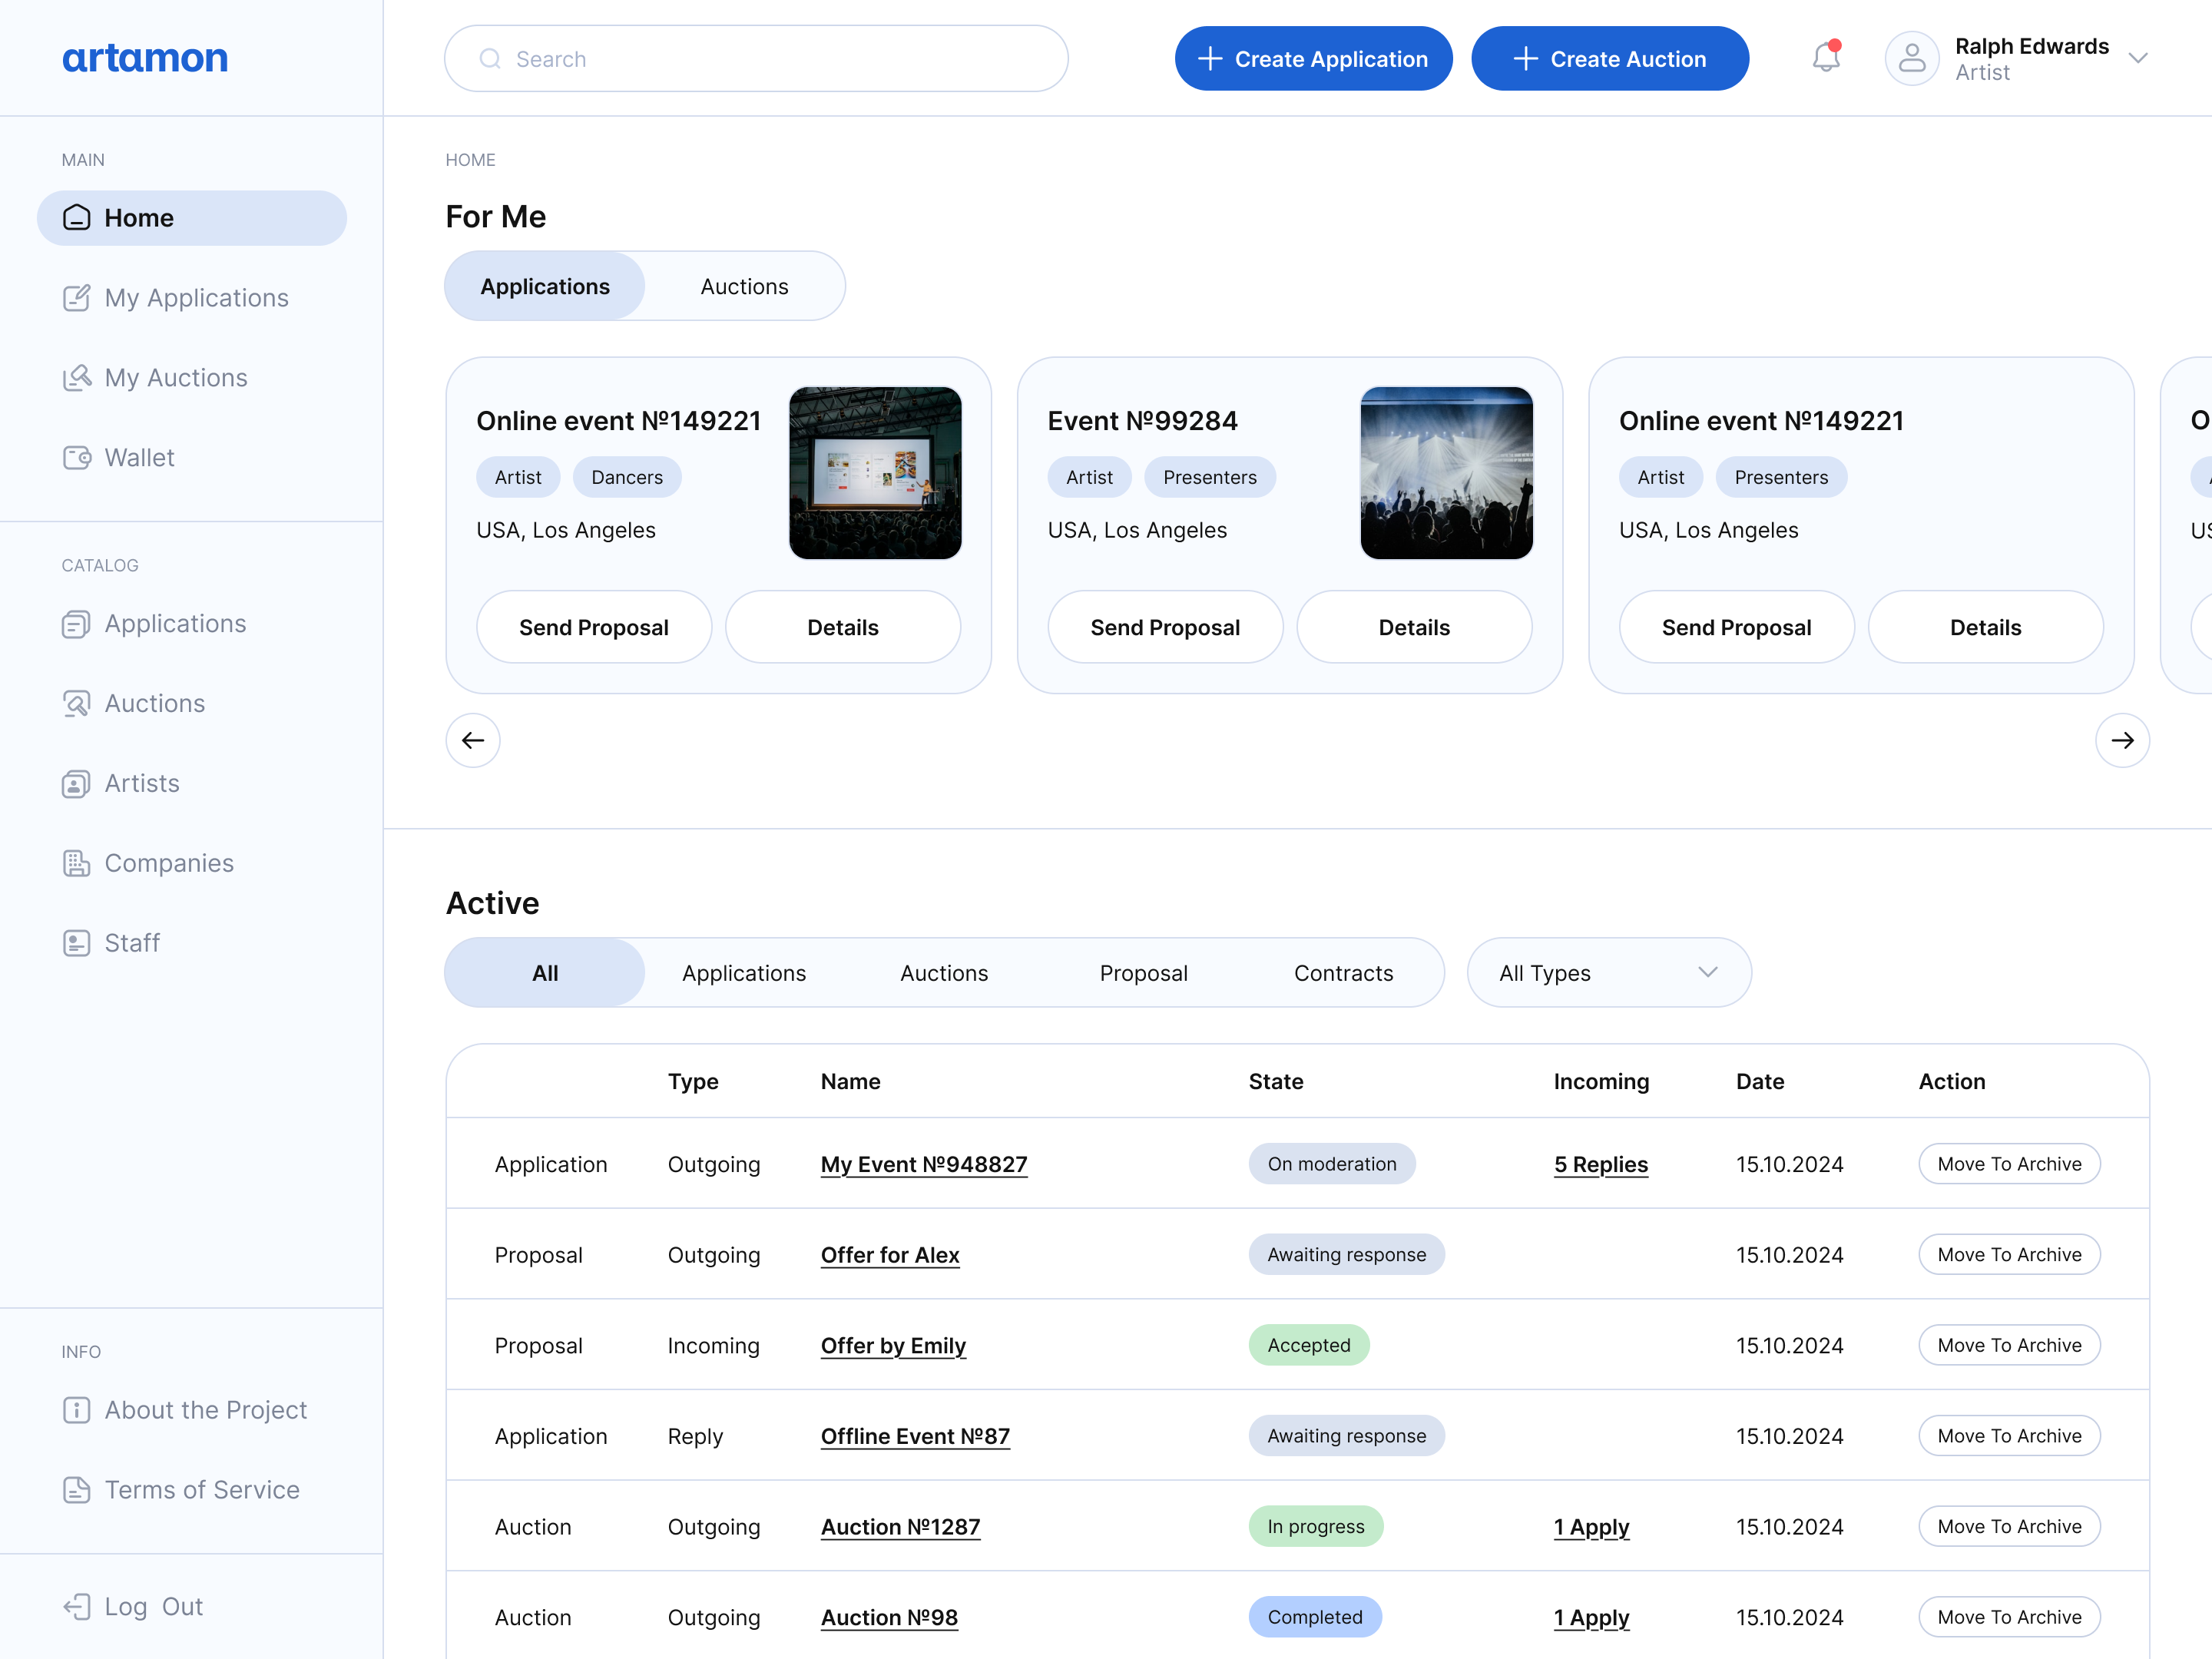The image size is (2212, 1659).
Task: Click the Wallet sidebar icon
Action: (77, 458)
